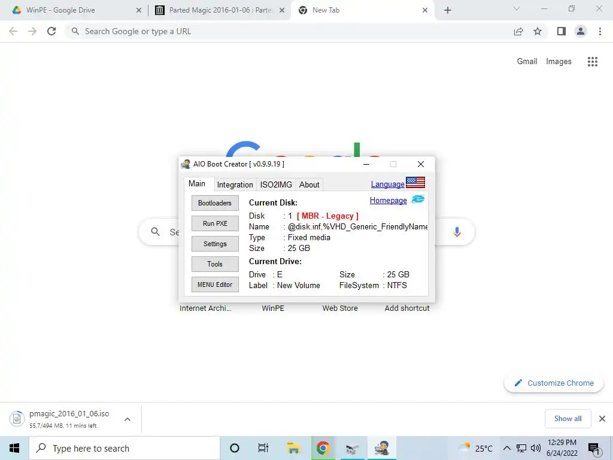Minimize the AIO Boot Creator window
The height and width of the screenshot is (460, 613).
pyautogui.click(x=366, y=164)
